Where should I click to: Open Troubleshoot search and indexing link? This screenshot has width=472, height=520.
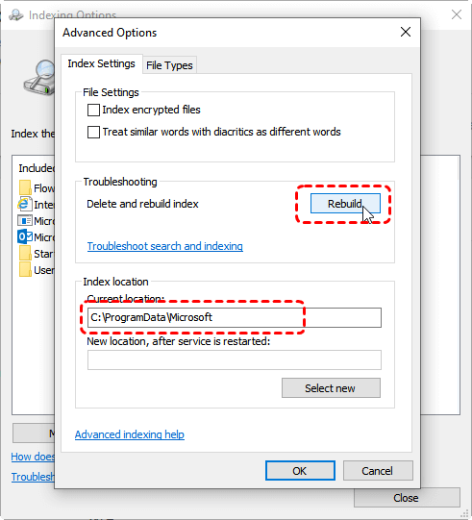[x=164, y=246]
